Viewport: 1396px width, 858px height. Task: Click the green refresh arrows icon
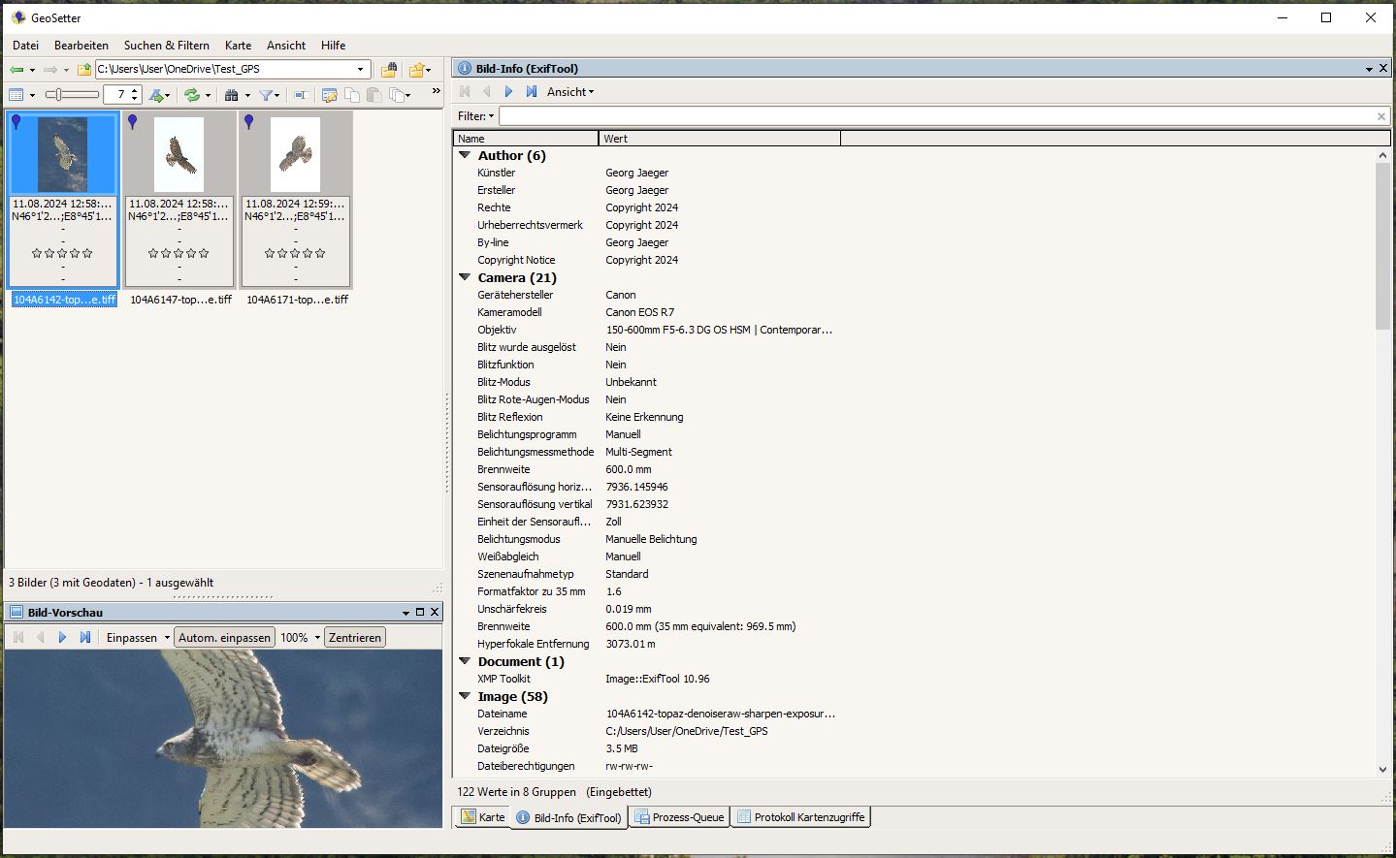click(x=192, y=95)
